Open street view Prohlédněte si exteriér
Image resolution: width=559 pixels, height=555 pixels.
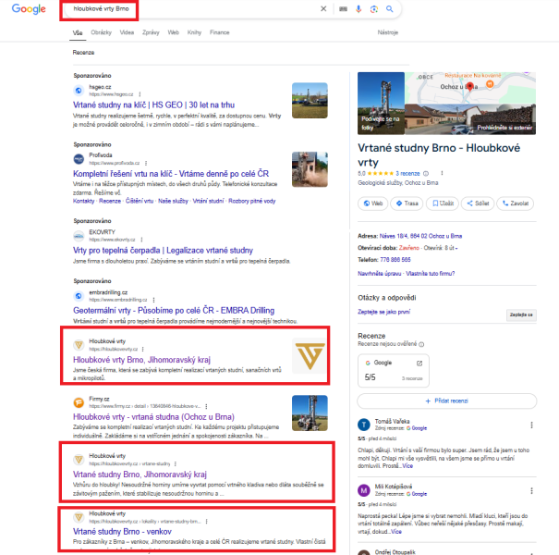470,119
